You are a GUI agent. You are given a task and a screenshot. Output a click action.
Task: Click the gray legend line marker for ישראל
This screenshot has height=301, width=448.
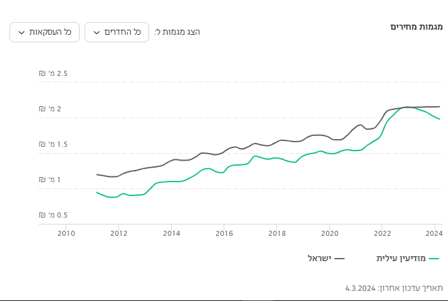click(339, 259)
